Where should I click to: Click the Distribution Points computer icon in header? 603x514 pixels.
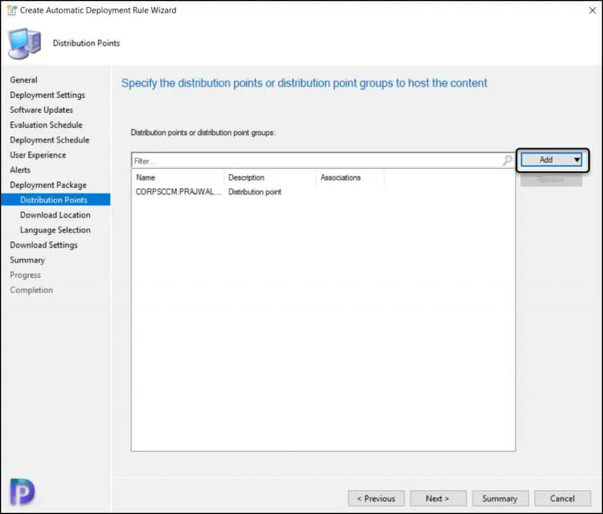tap(24, 43)
